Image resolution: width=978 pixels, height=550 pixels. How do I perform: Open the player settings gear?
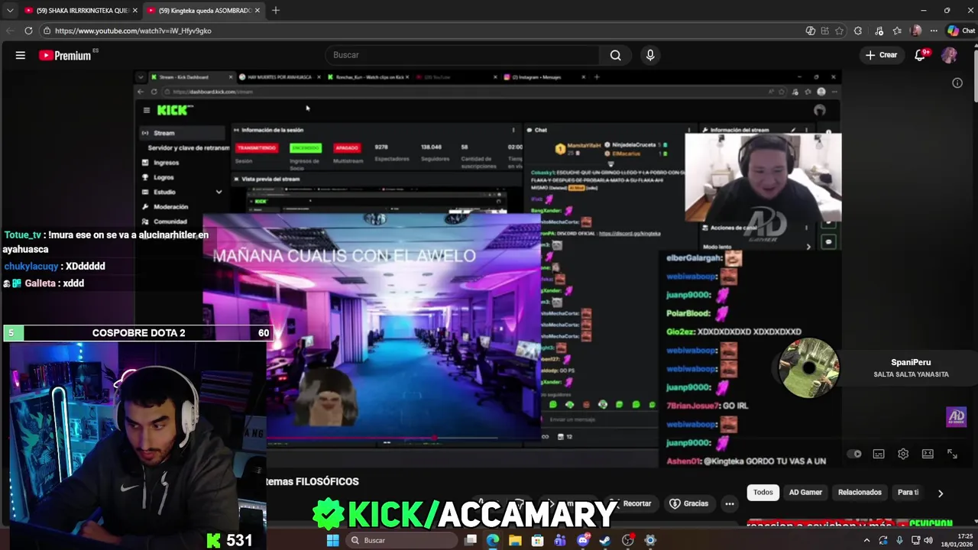click(x=903, y=454)
